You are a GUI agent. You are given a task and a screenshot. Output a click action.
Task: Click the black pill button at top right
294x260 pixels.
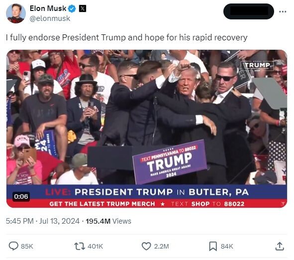point(248,11)
